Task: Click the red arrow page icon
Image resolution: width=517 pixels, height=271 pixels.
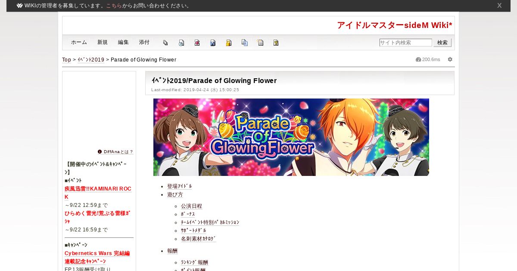Action: pyautogui.click(x=197, y=43)
